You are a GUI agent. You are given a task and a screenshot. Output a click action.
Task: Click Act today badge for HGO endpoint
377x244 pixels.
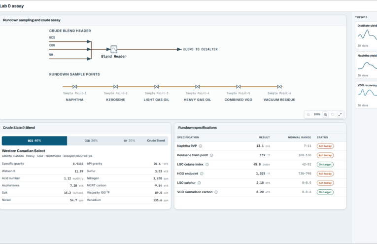(325, 174)
